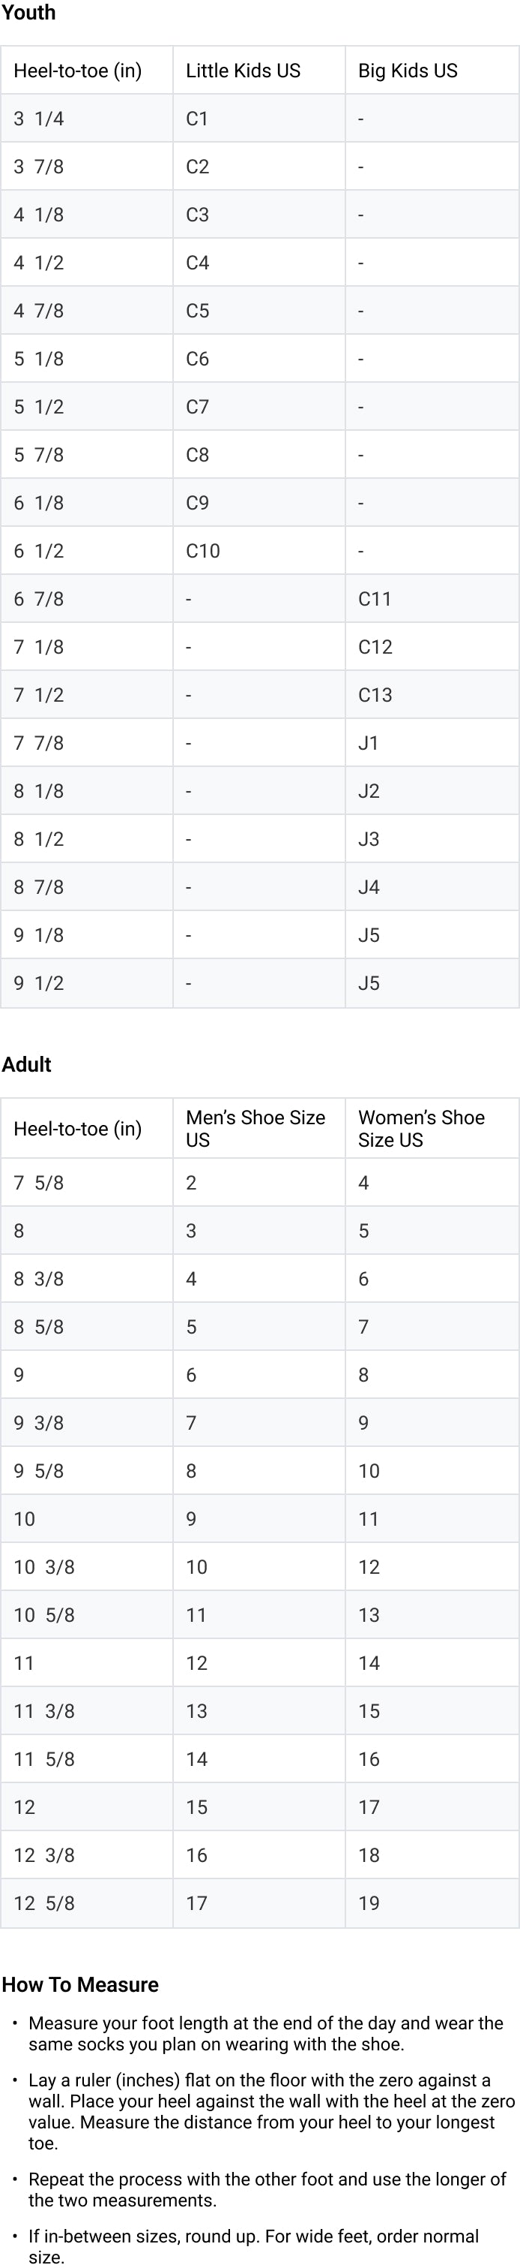Click the Adult section heading
The height and width of the screenshot is (2268, 520).
[26, 1064]
